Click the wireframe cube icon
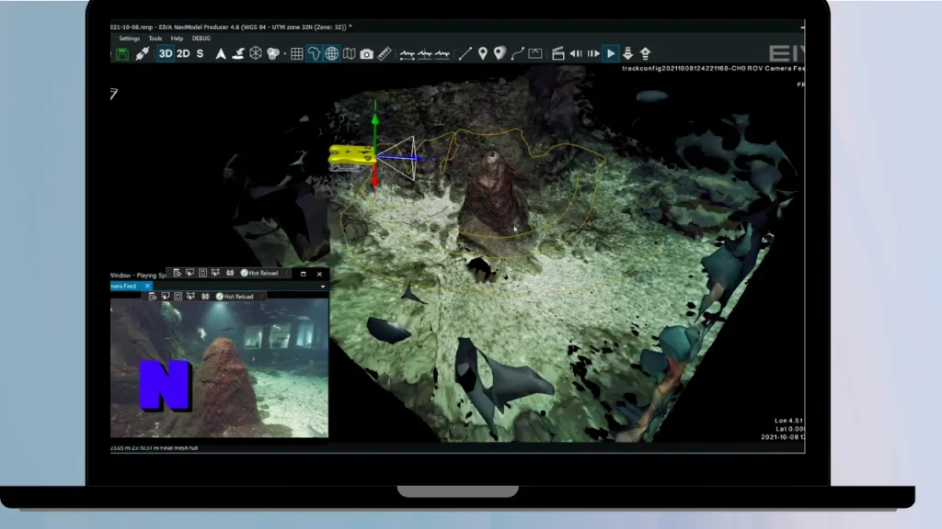The height and width of the screenshot is (529, 942). (x=256, y=53)
